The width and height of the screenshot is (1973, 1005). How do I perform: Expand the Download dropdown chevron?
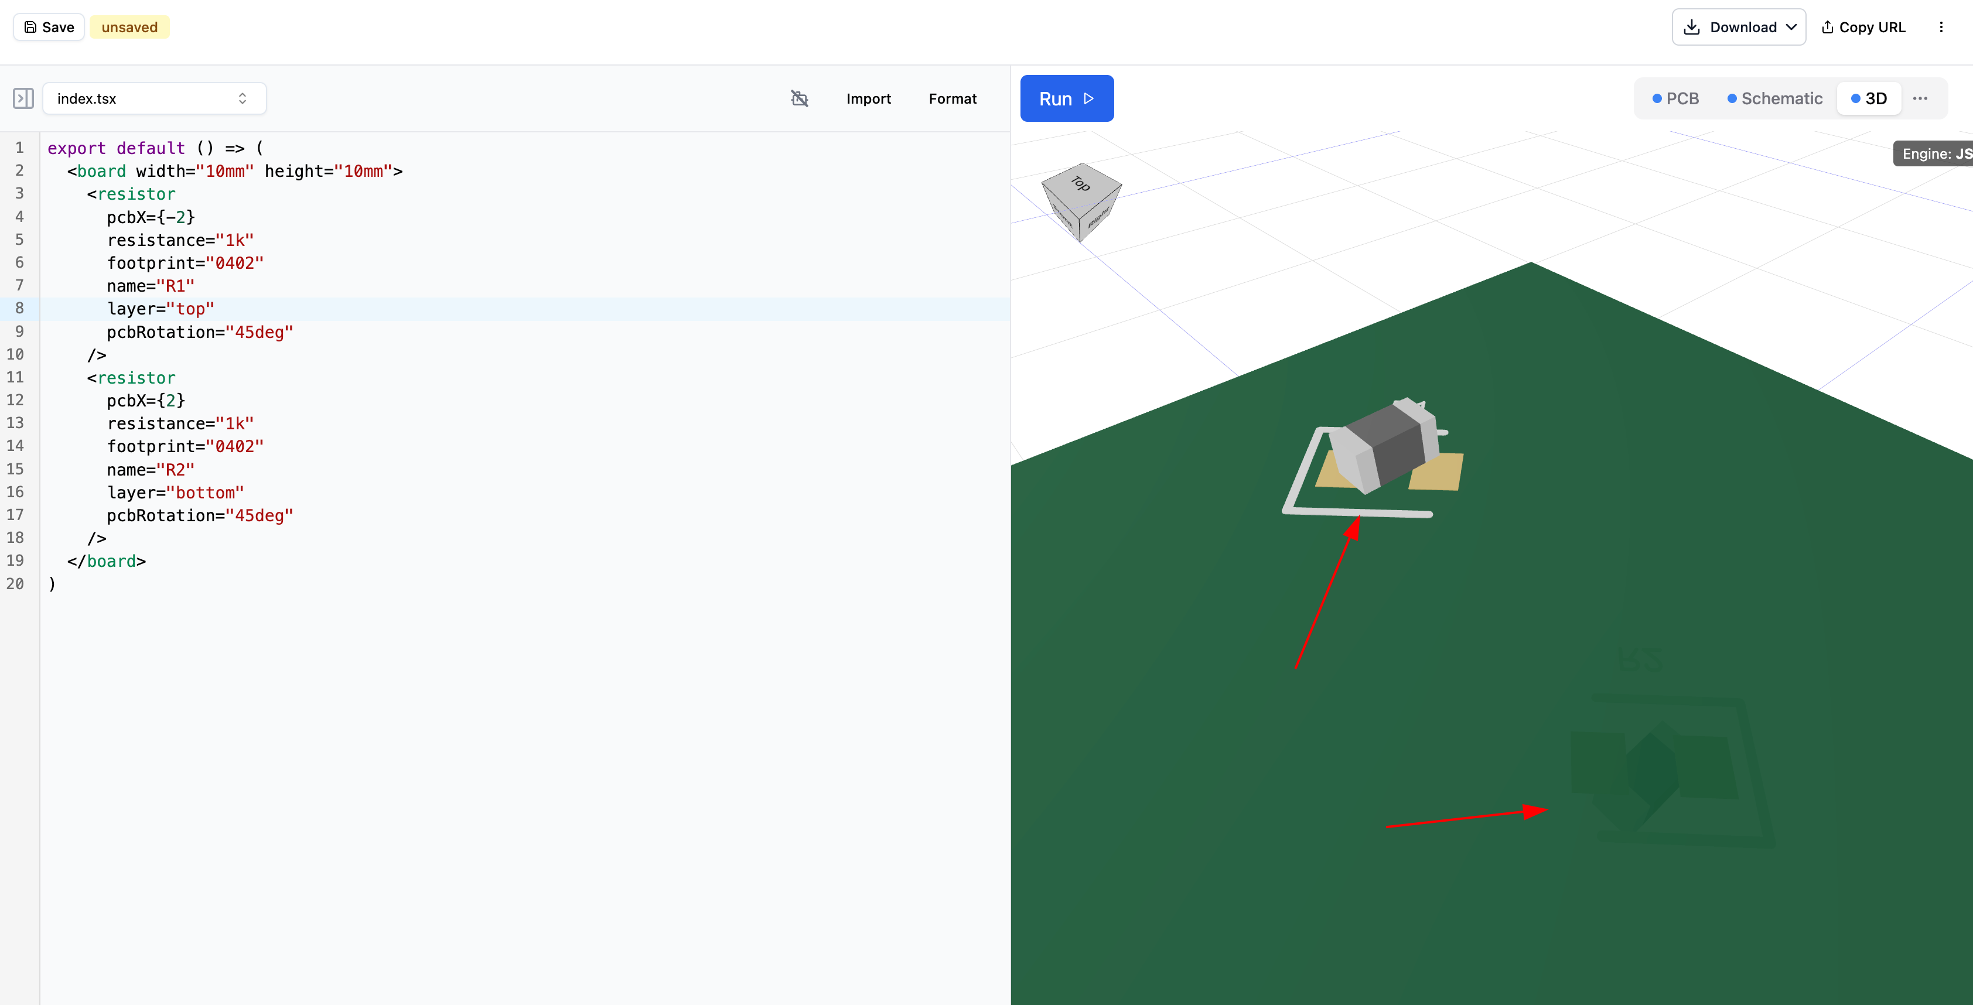pos(1791,27)
